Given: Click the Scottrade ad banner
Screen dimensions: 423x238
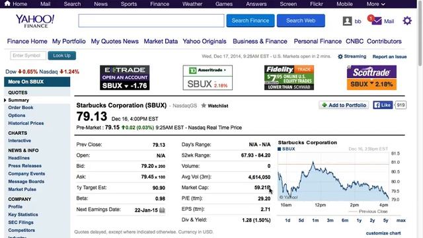Looking at the screenshot, I should pyautogui.click(x=371, y=78).
